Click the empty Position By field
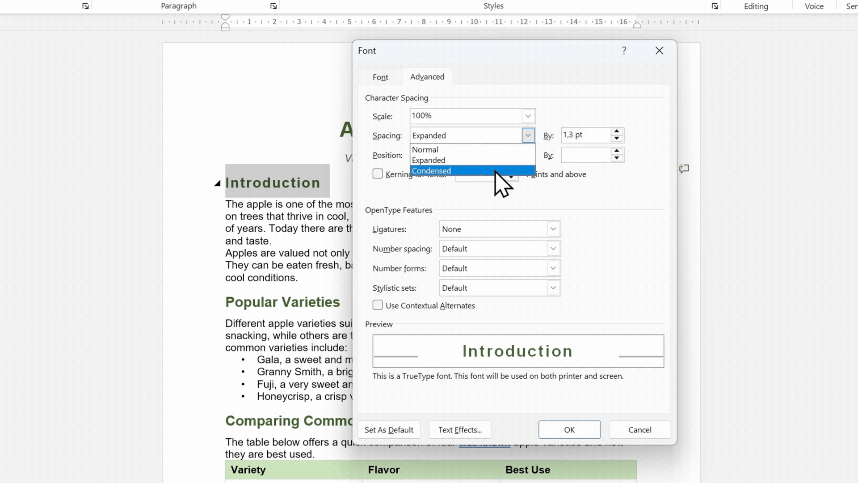The width and height of the screenshot is (858, 483). tap(586, 155)
